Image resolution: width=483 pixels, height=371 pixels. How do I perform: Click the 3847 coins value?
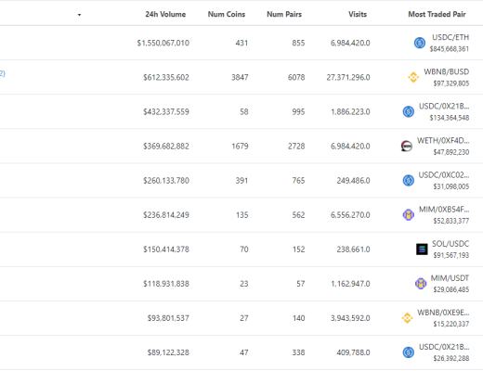pos(240,77)
